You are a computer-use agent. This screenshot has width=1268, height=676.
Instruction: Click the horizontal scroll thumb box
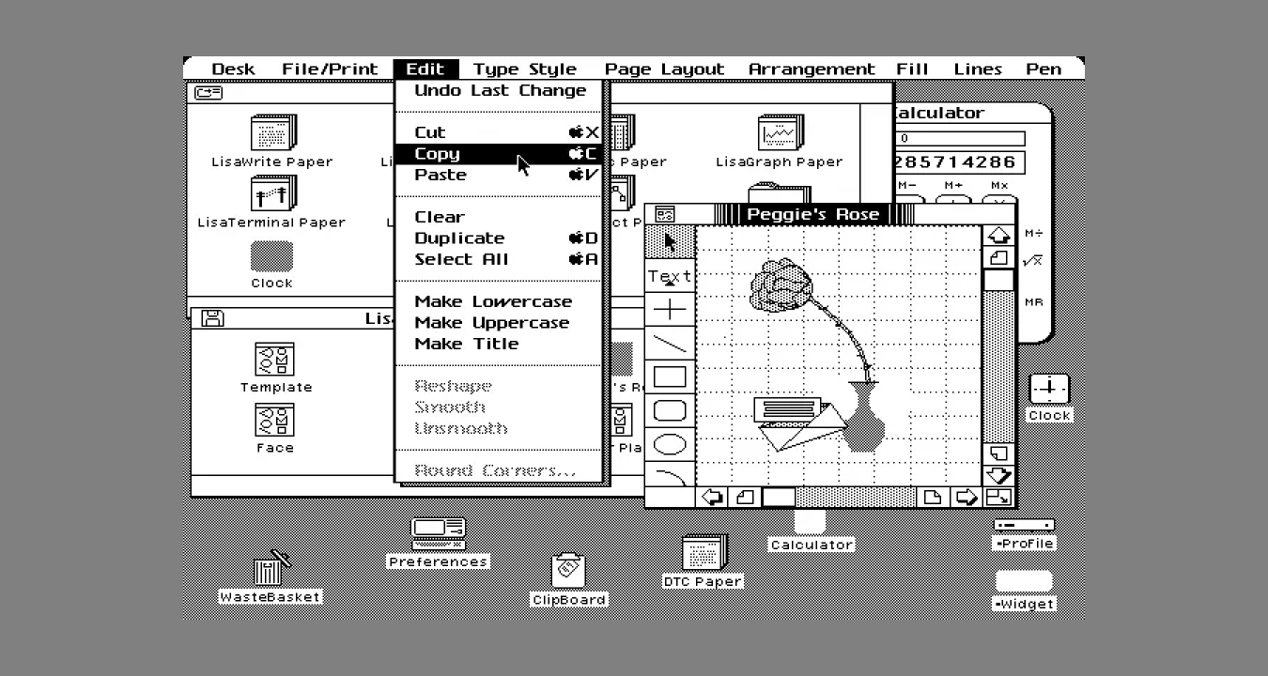[x=778, y=498]
